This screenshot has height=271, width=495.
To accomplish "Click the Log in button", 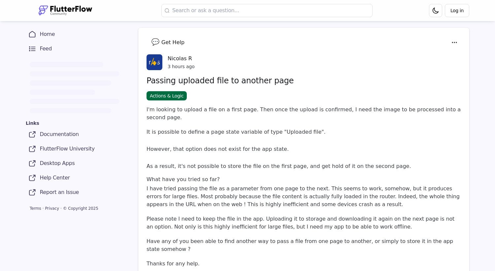I will (x=457, y=10).
